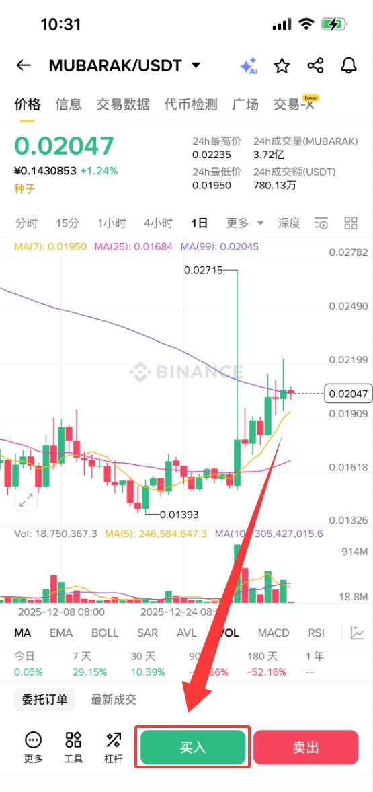This screenshot has height=792, width=373.
Task: Tap the back arrow icon
Action: click(24, 65)
